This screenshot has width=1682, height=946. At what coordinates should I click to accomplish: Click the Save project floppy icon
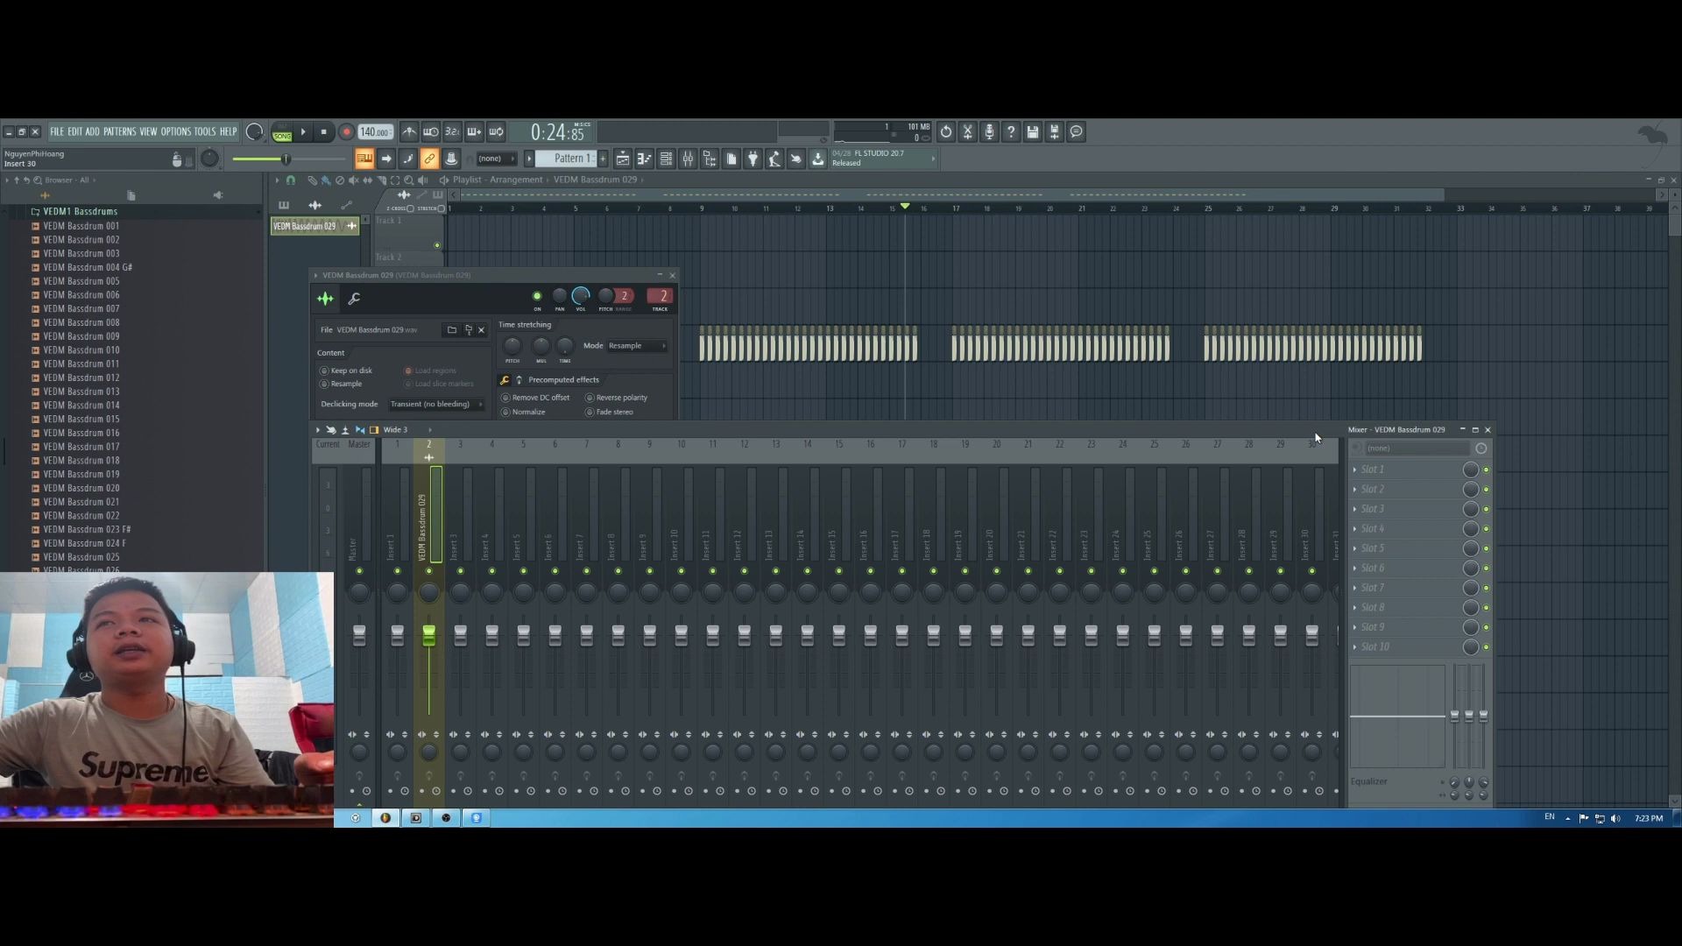[x=1033, y=132]
